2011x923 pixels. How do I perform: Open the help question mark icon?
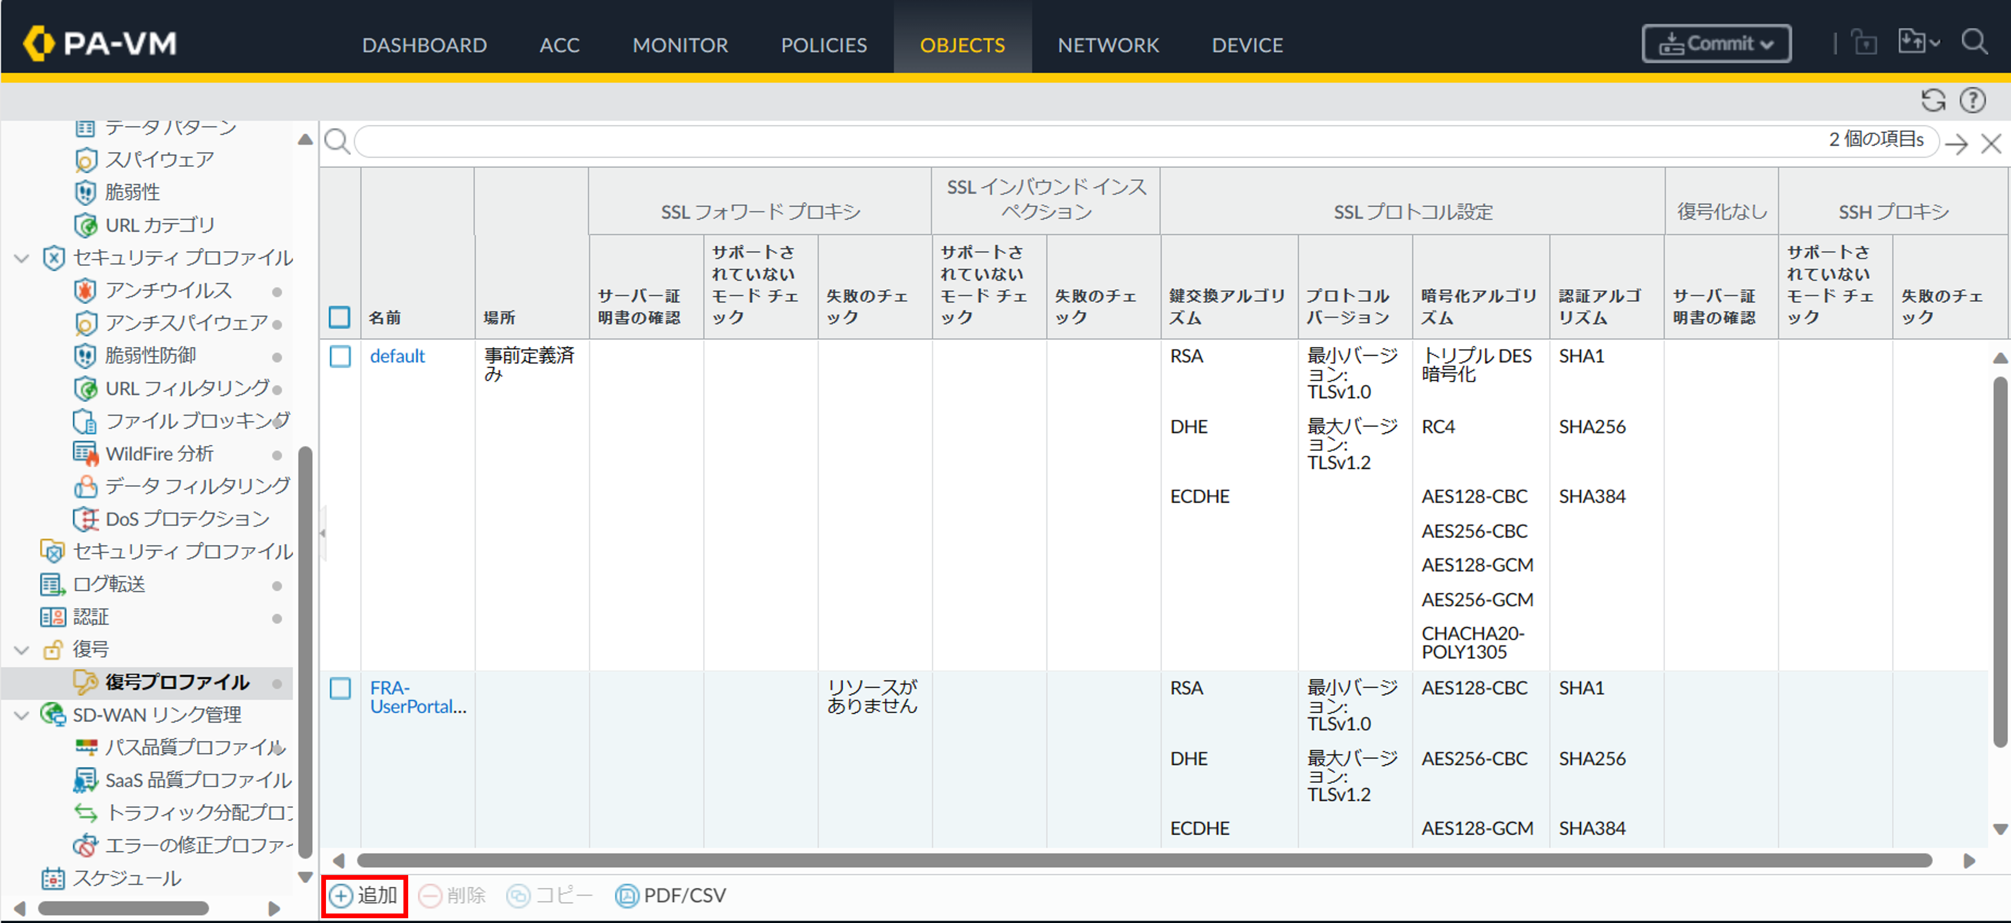1973,101
